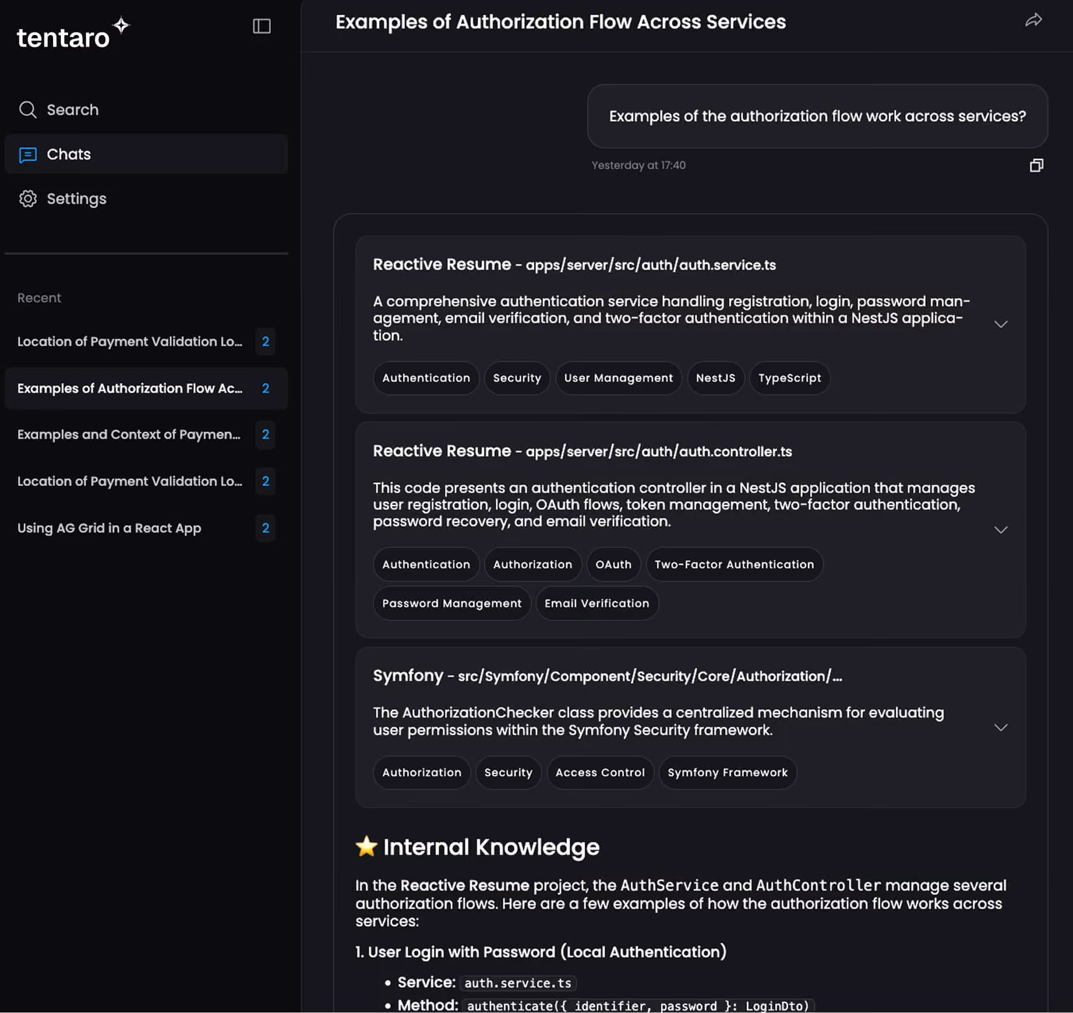Click count badge beside Examples and Context chat
Image resolution: width=1073 pixels, height=1013 pixels.
point(265,434)
